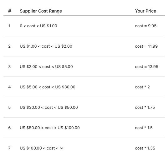Select the US $30.00 to $50.00 range
168x158 pixels.
pyautogui.click(x=49, y=108)
